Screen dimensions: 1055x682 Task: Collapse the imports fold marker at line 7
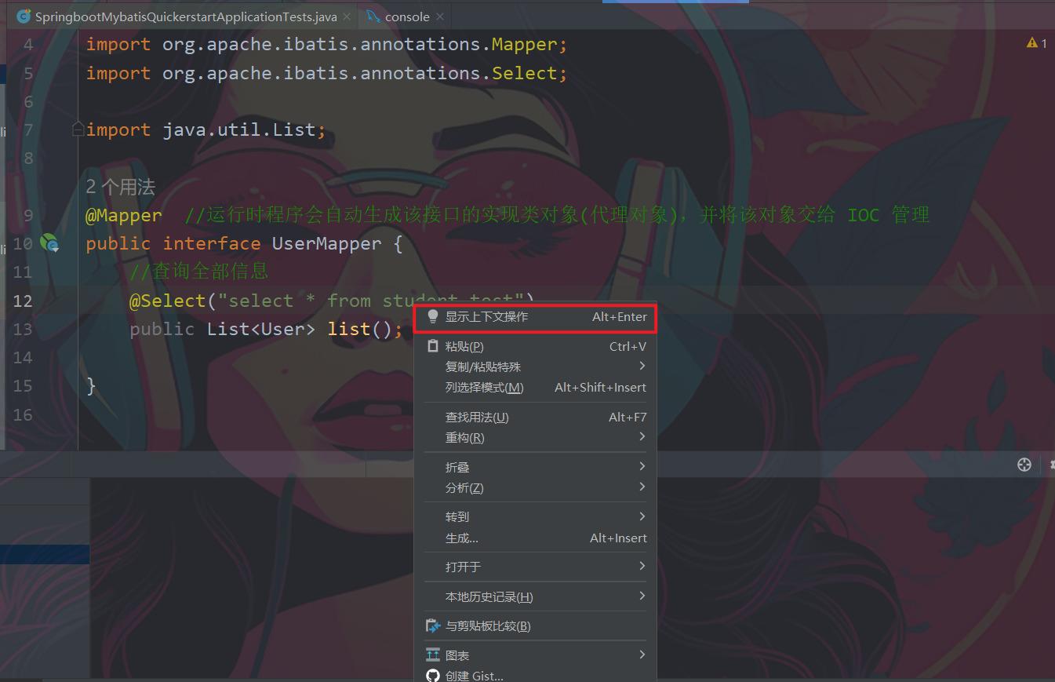(x=78, y=129)
